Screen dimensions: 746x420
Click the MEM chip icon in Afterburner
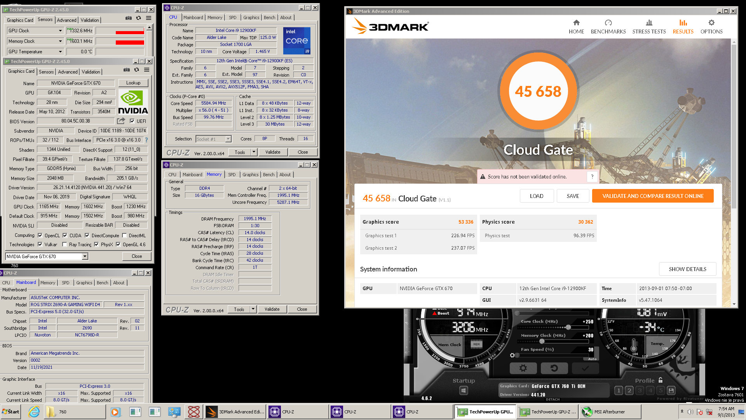[476, 344]
